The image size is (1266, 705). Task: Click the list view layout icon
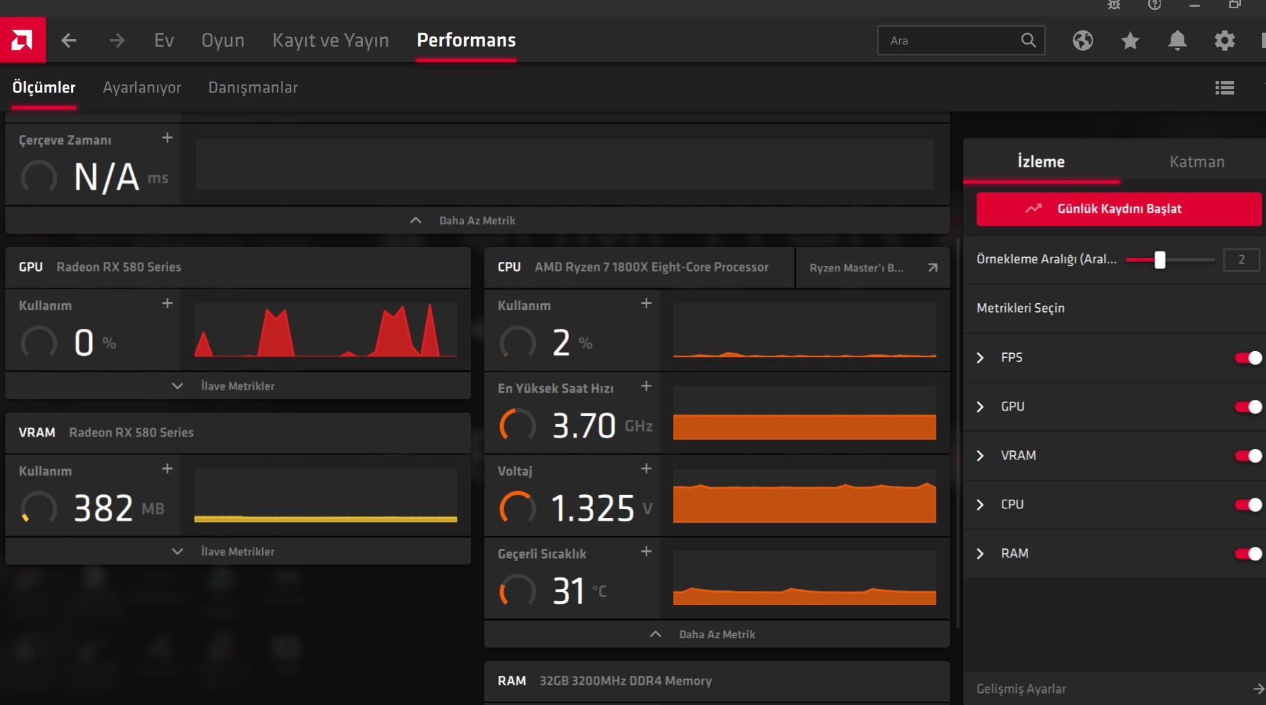[x=1225, y=88]
